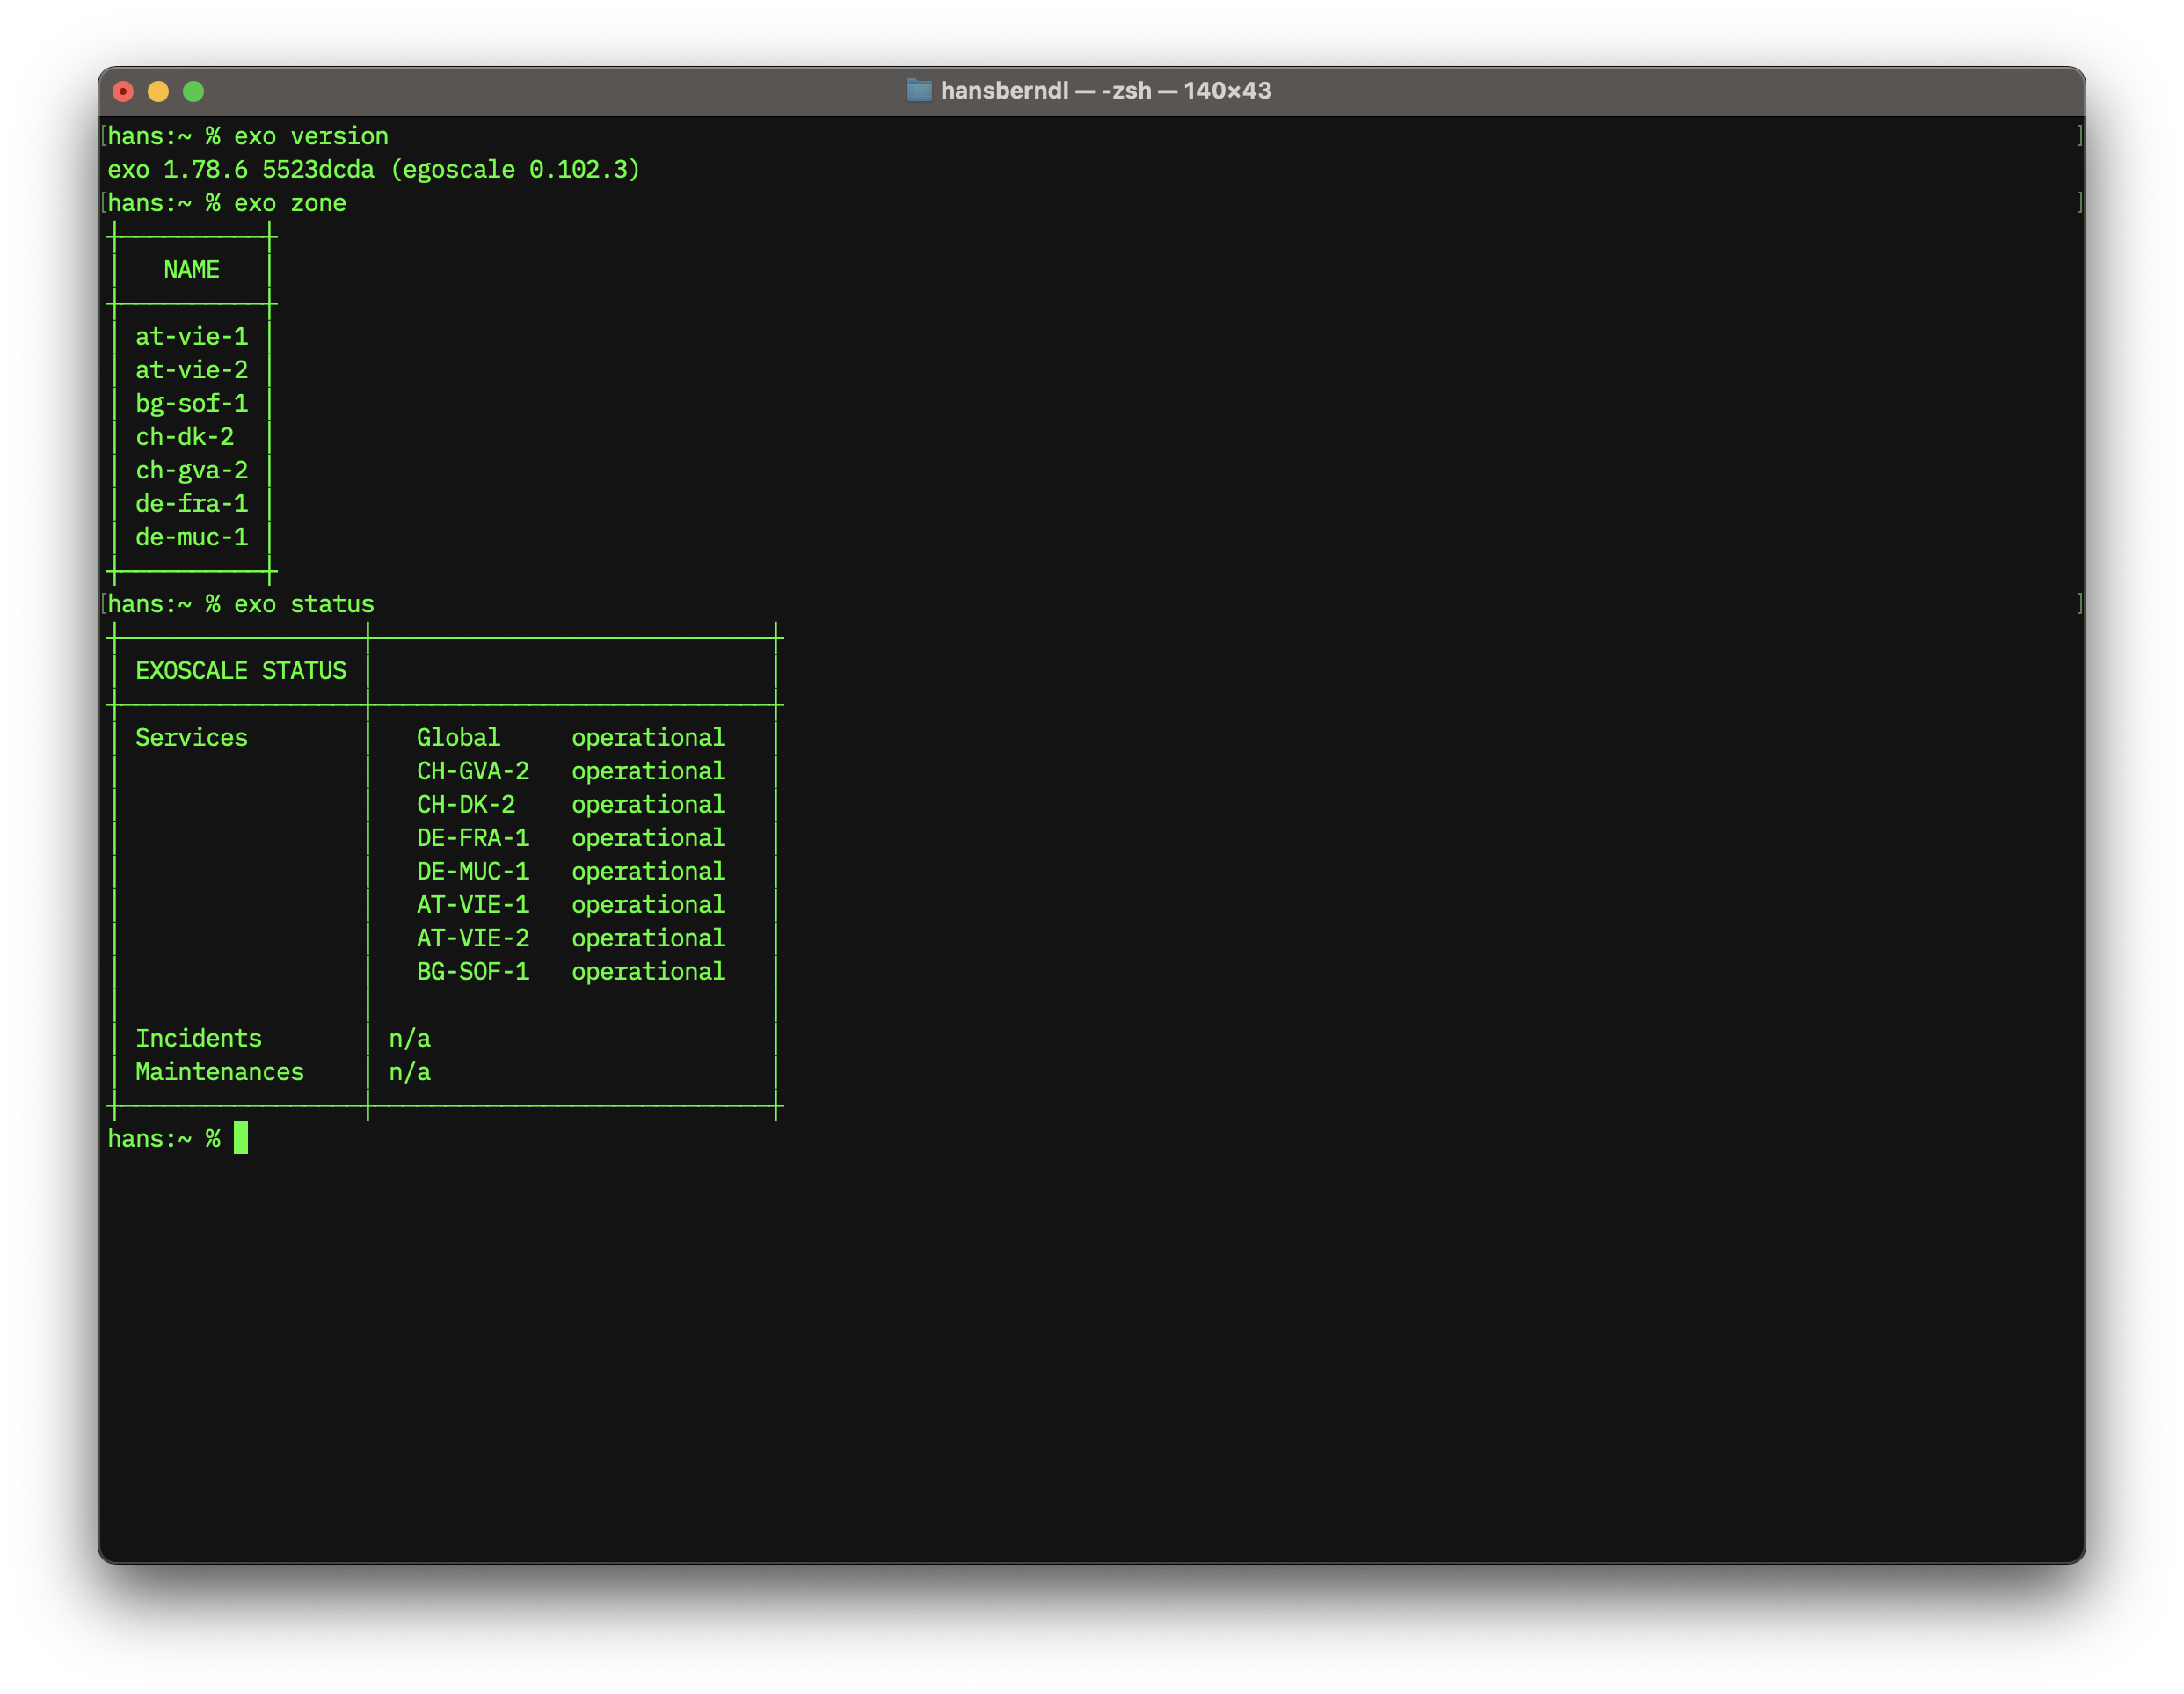Click the 'BG-SOF-1' service entry

[x=473, y=972]
